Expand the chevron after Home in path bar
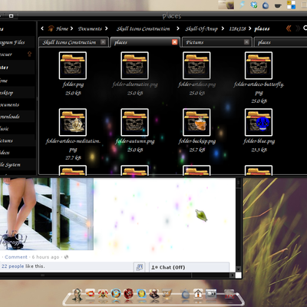 pos(71,28)
